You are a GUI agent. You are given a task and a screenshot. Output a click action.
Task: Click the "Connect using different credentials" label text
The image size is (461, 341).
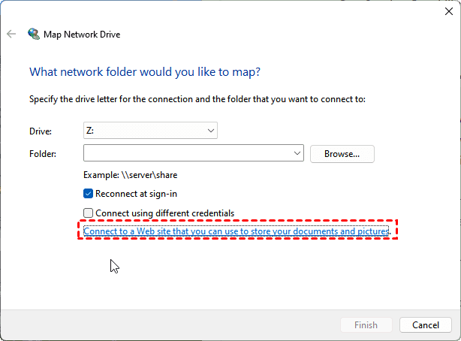(164, 213)
